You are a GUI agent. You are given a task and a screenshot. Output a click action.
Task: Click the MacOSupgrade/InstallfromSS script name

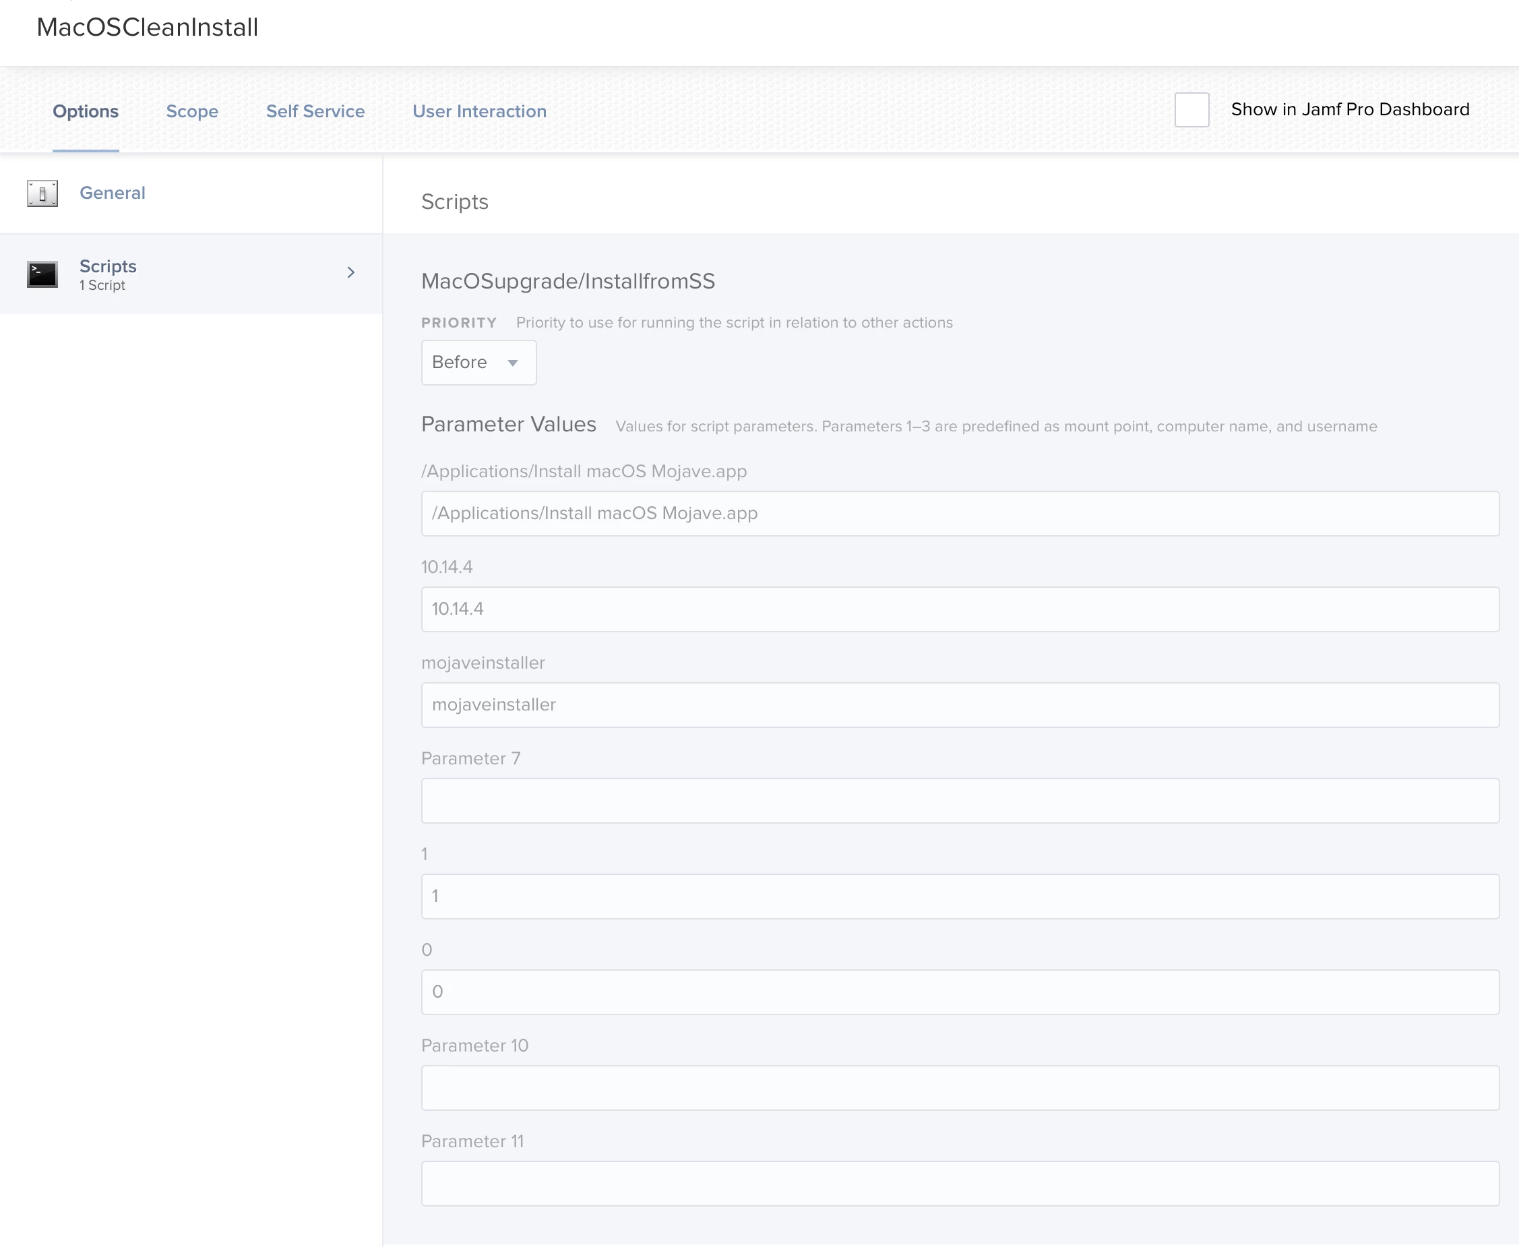568,282
